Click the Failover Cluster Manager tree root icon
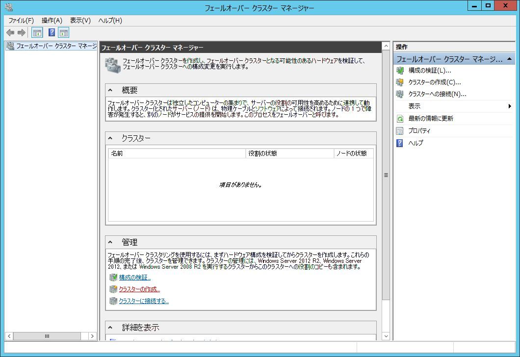 pos(10,46)
